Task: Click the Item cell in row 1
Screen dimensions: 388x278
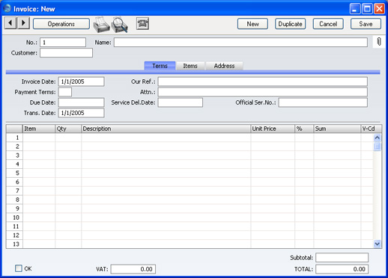Action: pos(39,138)
